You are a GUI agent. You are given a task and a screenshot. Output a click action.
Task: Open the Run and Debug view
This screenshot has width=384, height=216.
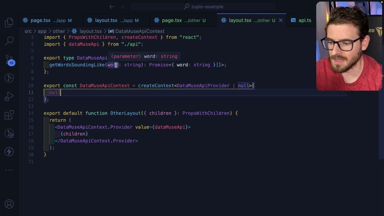click(x=9, y=96)
